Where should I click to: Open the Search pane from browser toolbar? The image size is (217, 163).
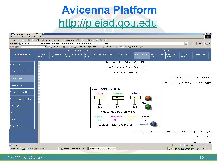point(46,40)
